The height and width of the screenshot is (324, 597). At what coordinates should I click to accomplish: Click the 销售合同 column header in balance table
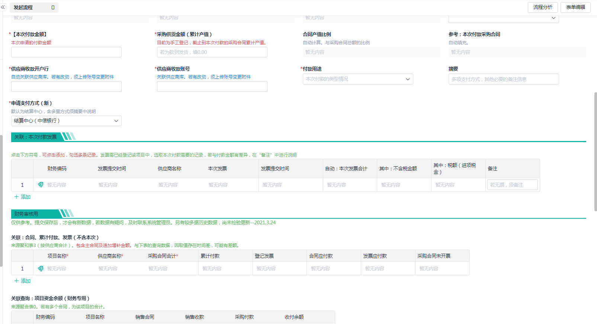145,317
